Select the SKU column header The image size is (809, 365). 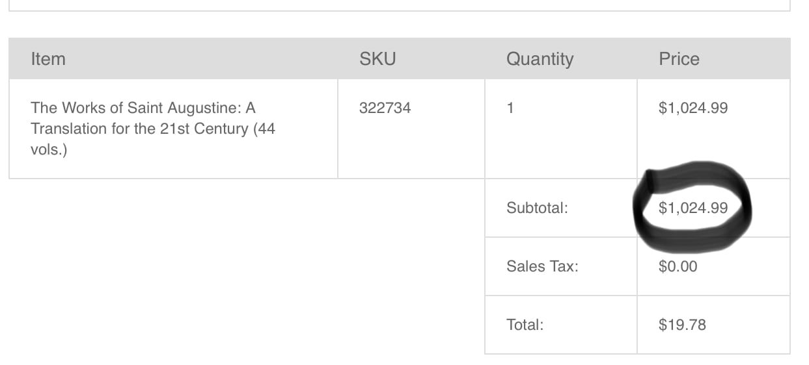377,59
